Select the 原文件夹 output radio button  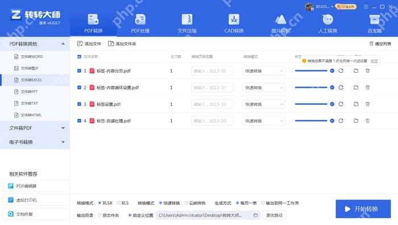[x=100, y=215]
